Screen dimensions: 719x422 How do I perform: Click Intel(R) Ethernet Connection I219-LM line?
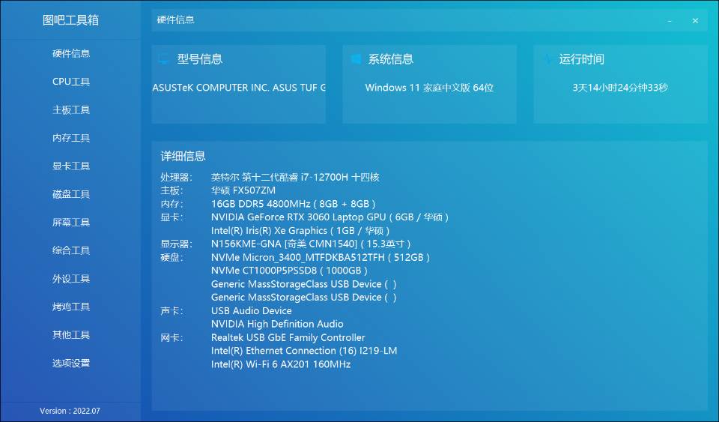pos(304,351)
